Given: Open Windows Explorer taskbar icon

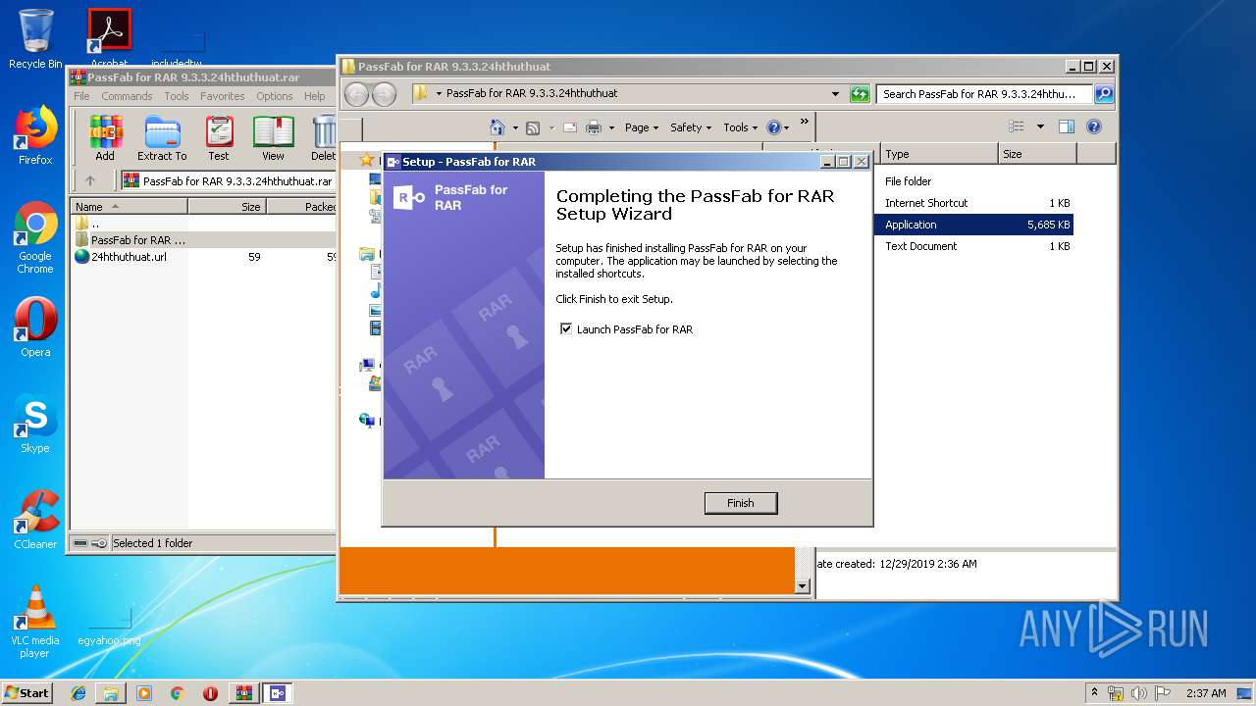Looking at the screenshot, I should [111, 692].
